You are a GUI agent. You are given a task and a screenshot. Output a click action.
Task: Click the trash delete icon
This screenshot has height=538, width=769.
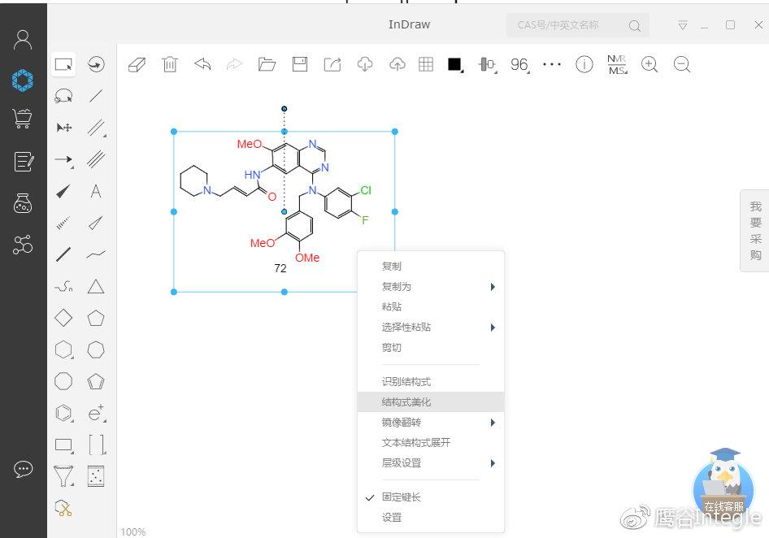[170, 64]
